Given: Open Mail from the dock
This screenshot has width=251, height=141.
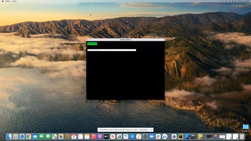Looking at the screenshot, I should click(35, 137).
